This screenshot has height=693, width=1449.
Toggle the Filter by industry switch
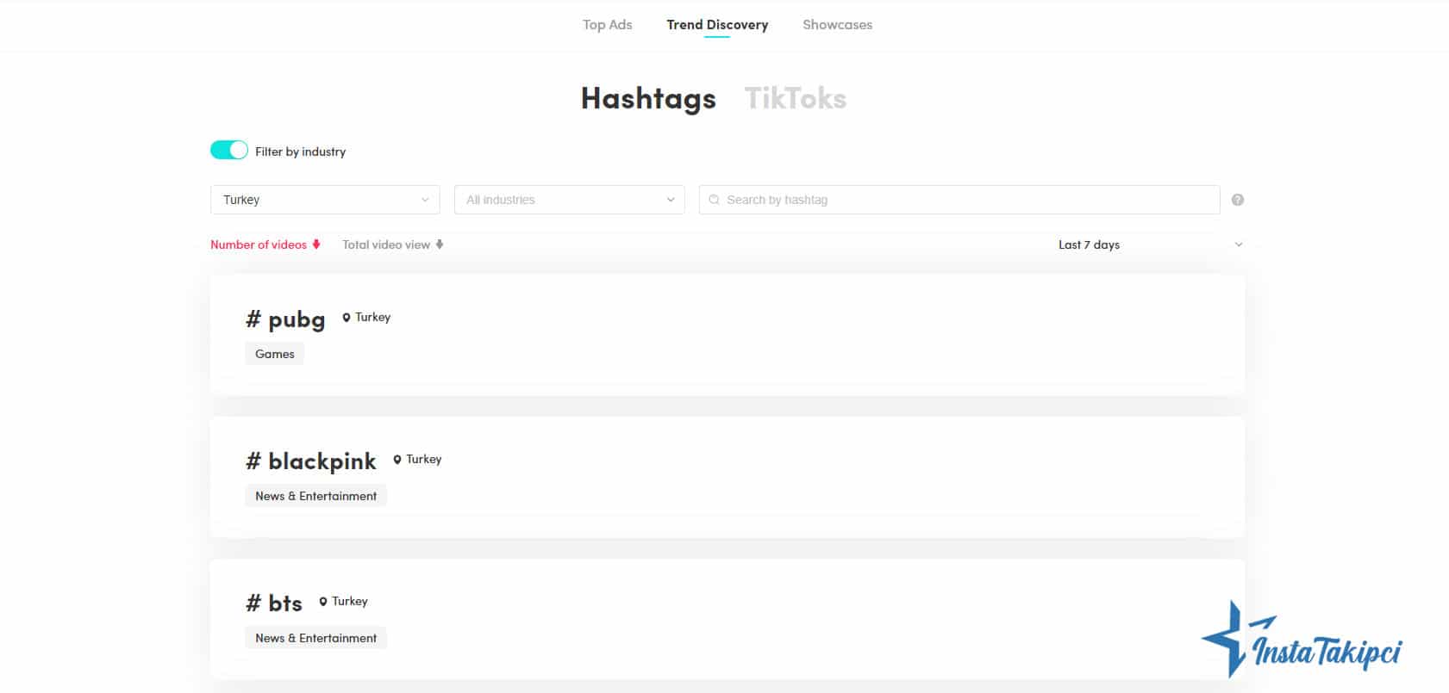coord(229,150)
